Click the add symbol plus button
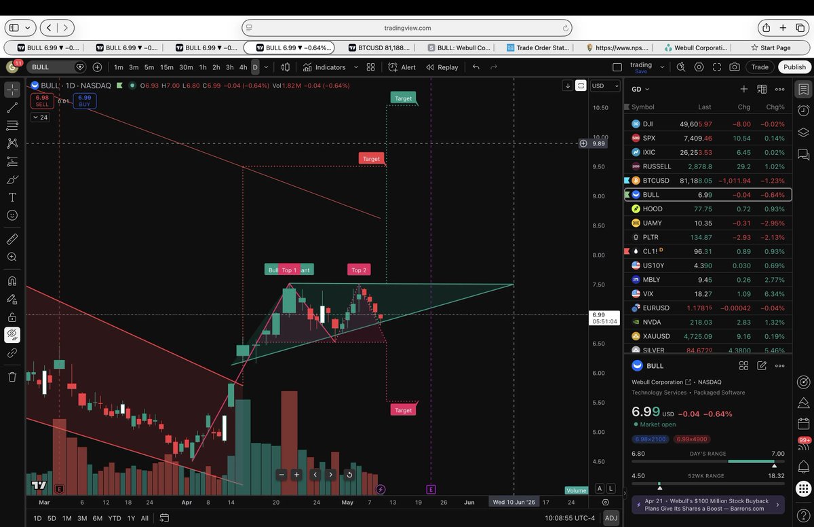This screenshot has width=814, height=527. (x=97, y=67)
